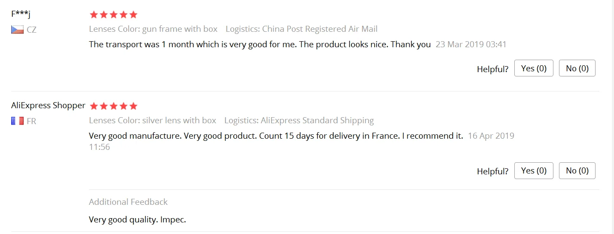This screenshot has width=614, height=234.
Task: Click the first review's five-star rating
Action: [x=113, y=15]
